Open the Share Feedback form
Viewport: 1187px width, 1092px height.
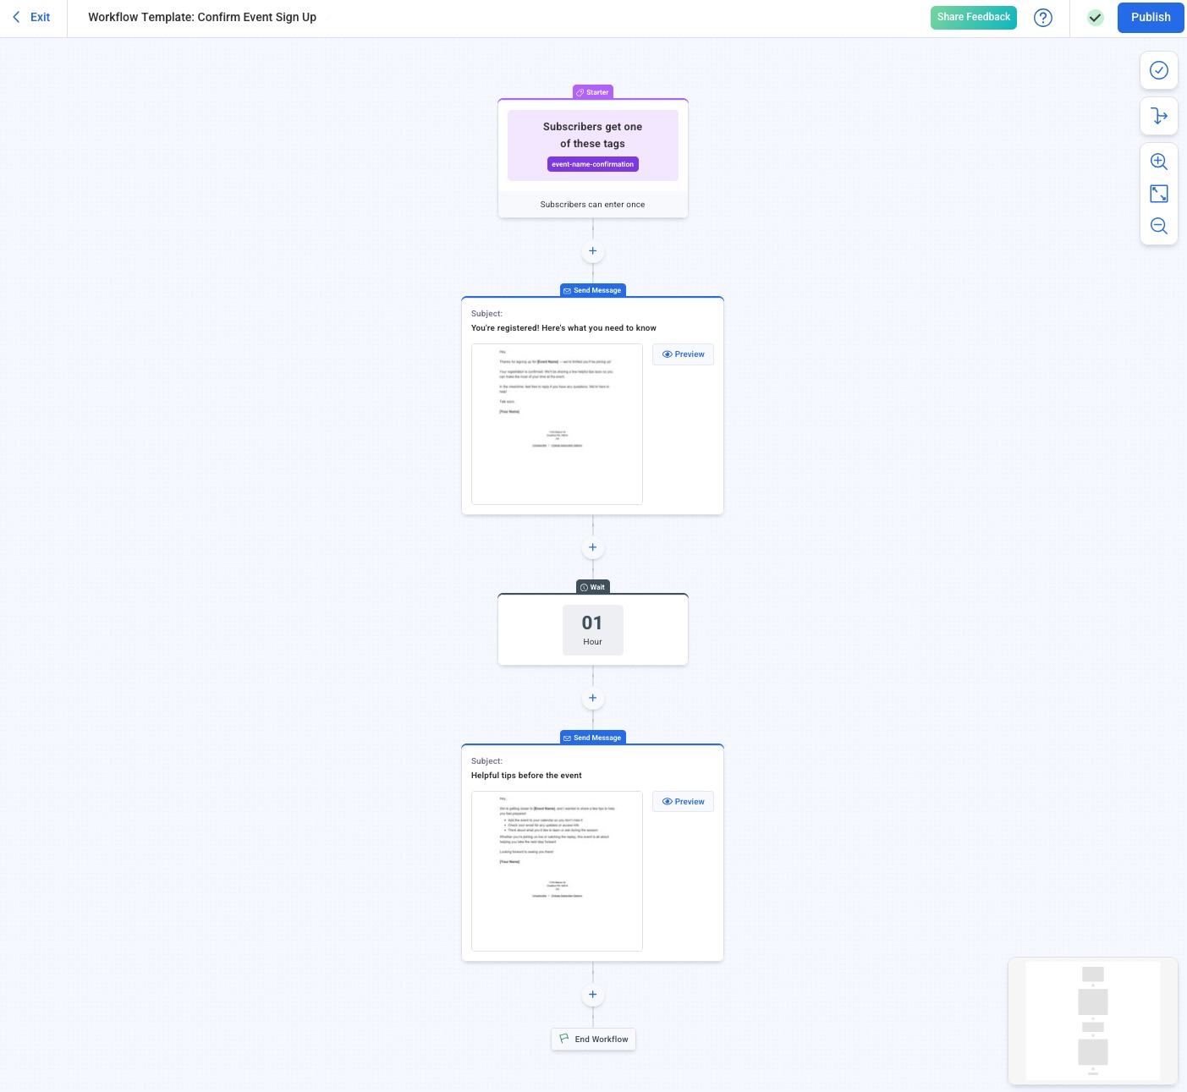973,17
